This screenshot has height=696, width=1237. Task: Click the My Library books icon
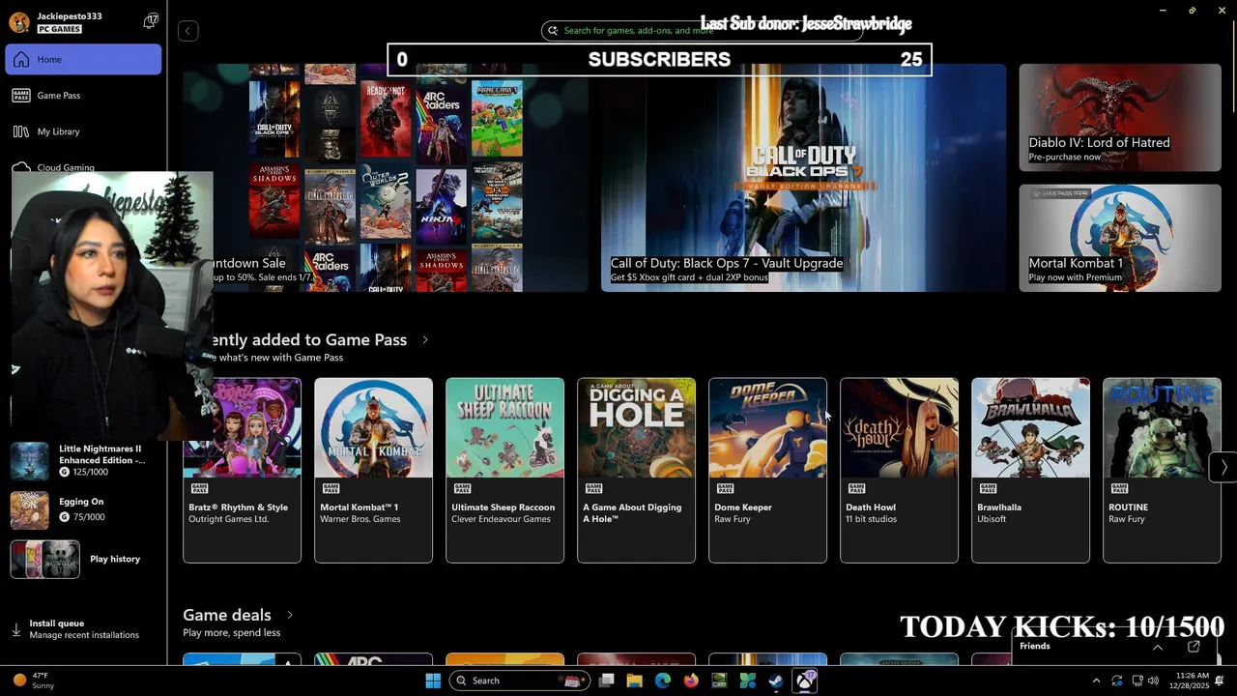click(x=21, y=131)
